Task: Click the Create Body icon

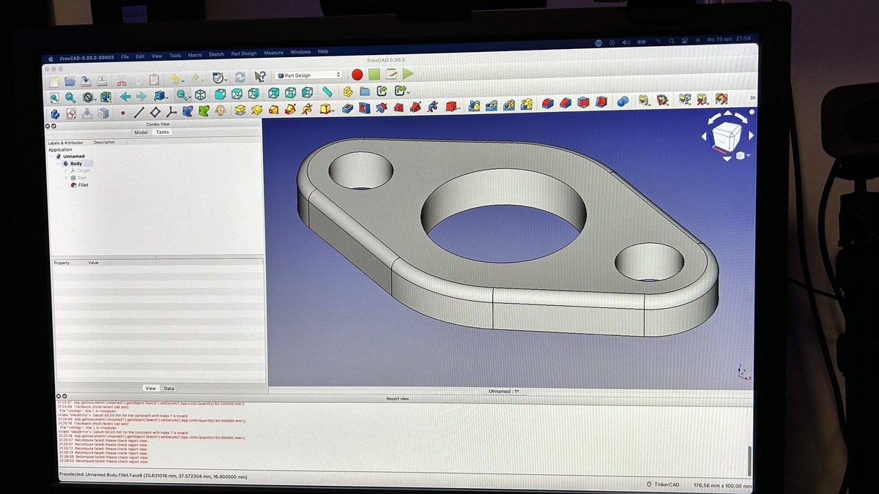Action: pyautogui.click(x=54, y=114)
